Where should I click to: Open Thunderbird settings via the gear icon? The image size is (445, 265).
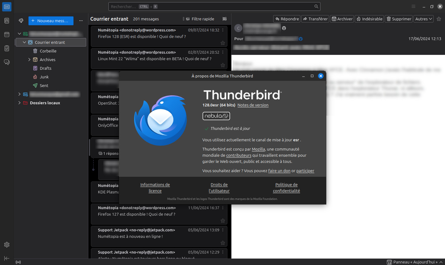point(7,244)
